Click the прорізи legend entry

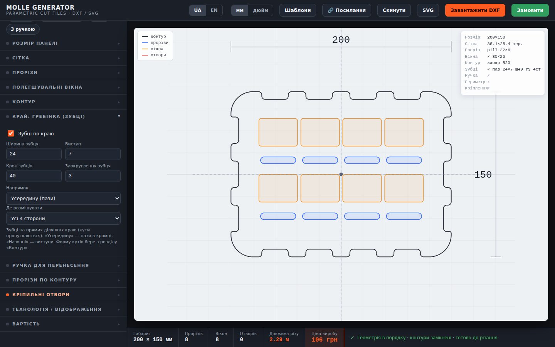(x=155, y=43)
